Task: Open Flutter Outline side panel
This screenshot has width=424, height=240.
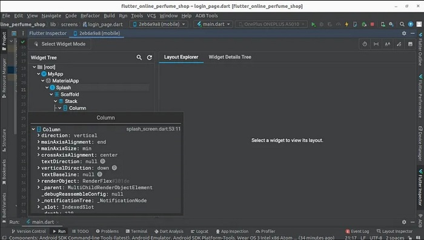Action: click(x=420, y=49)
